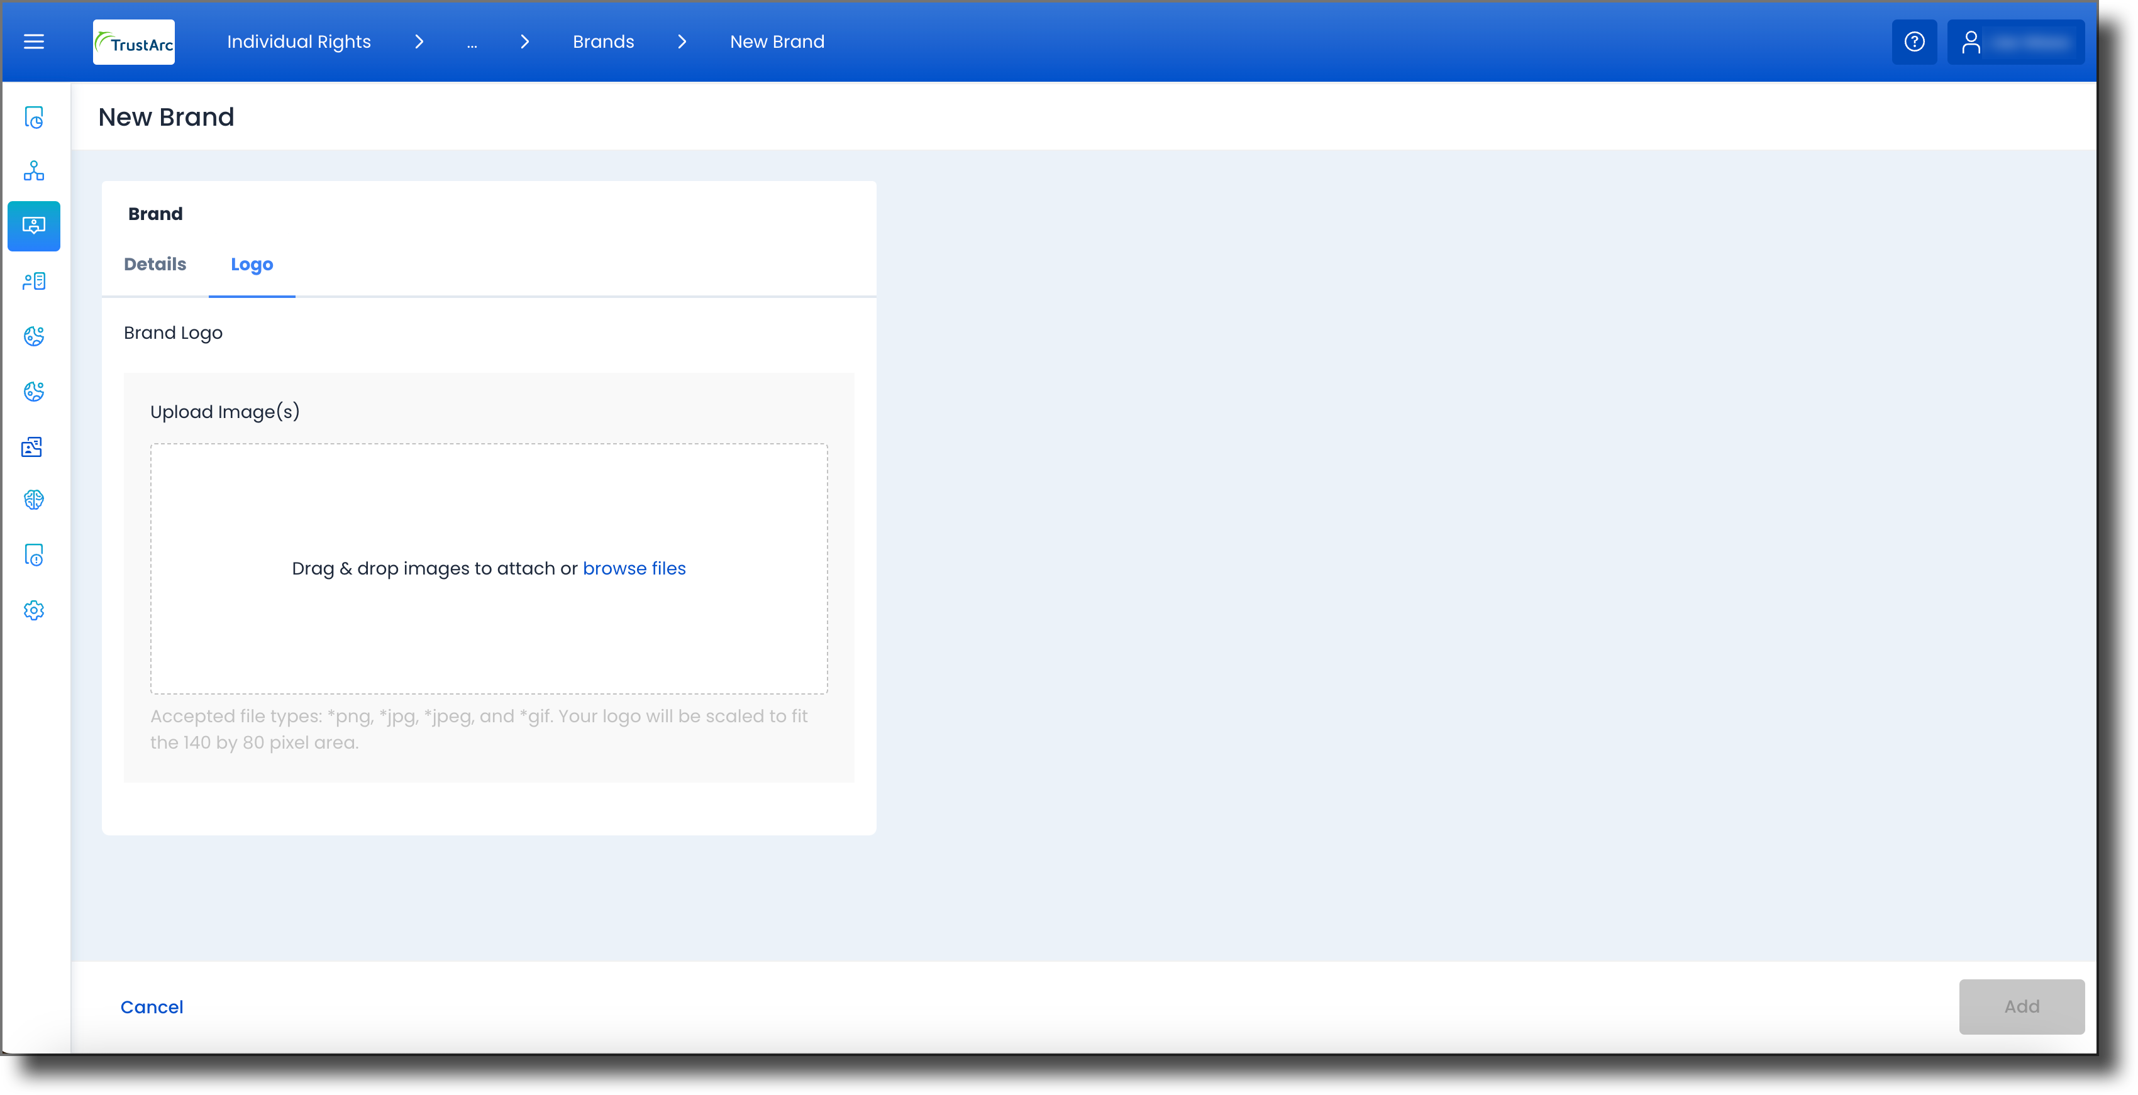Open the ID card sidebar icon
Image resolution: width=2138 pixels, height=1095 pixels.
(32, 447)
